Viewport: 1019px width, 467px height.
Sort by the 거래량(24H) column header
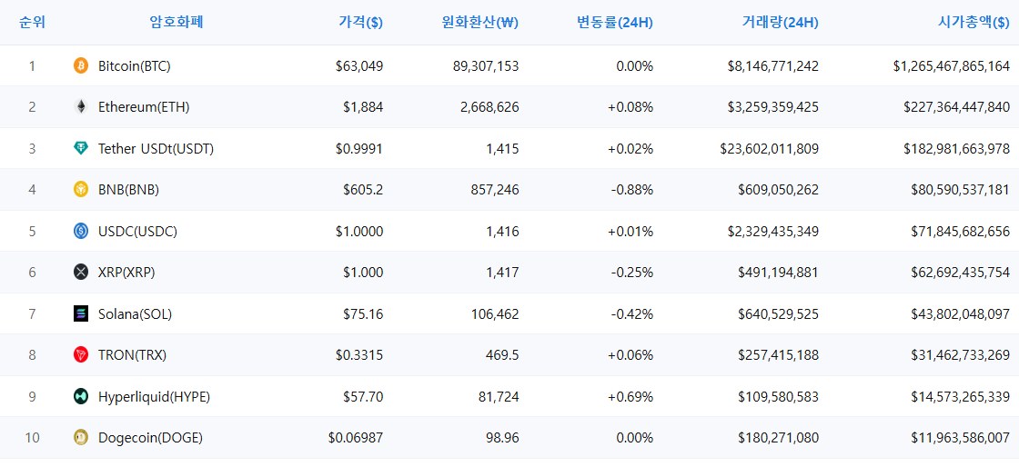(780, 22)
